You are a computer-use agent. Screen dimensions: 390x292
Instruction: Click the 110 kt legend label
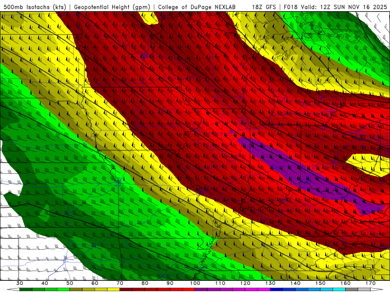click(x=220, y=283)
